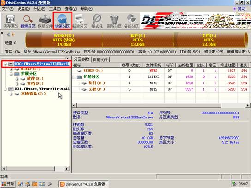Click the New Partition (新建分区) icon
251x188 pixels.
(x=79, y=21)
